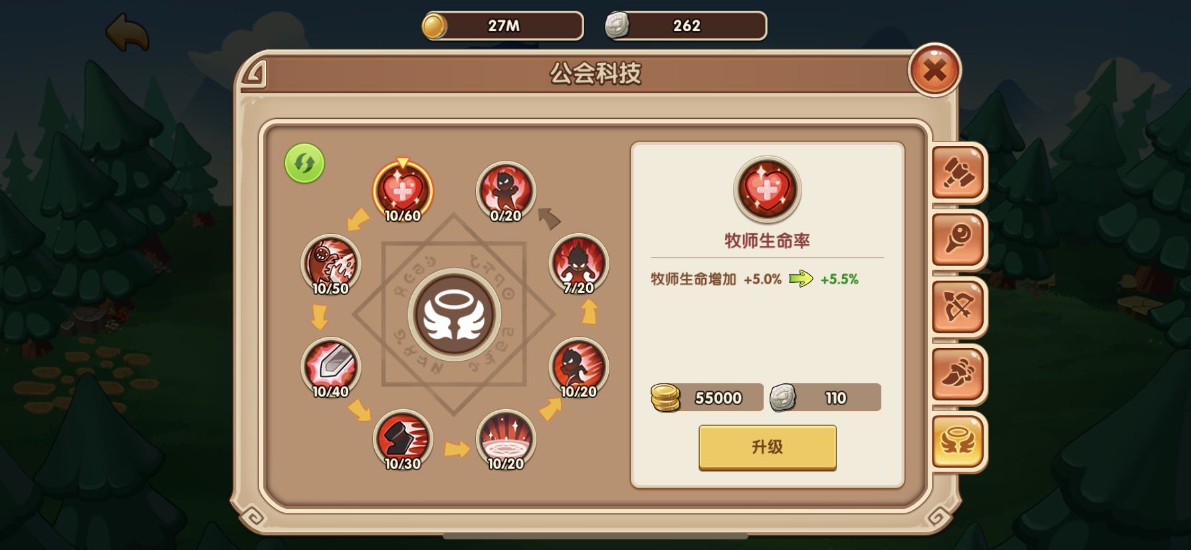Click the central angel wings emblem
Screen dimensions: 1191x550
point(454,315)
